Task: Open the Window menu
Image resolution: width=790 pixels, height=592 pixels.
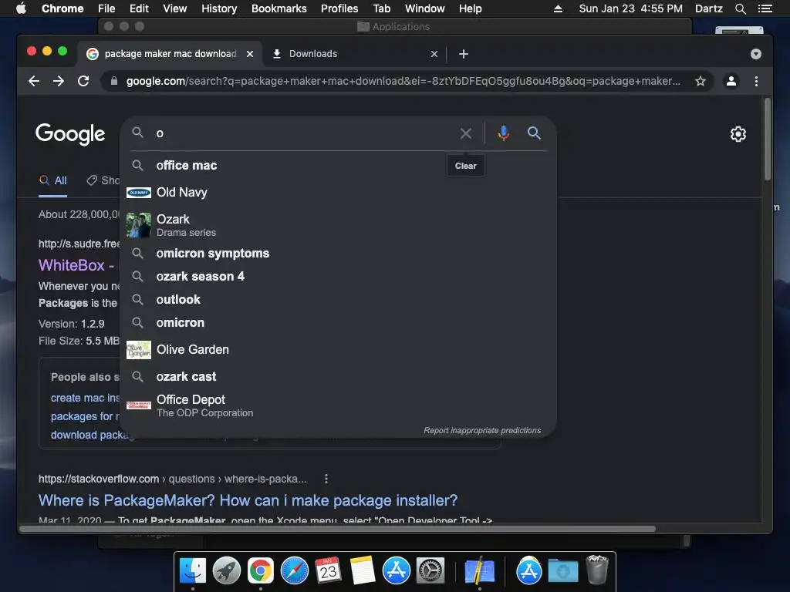Action: [425, 8]
